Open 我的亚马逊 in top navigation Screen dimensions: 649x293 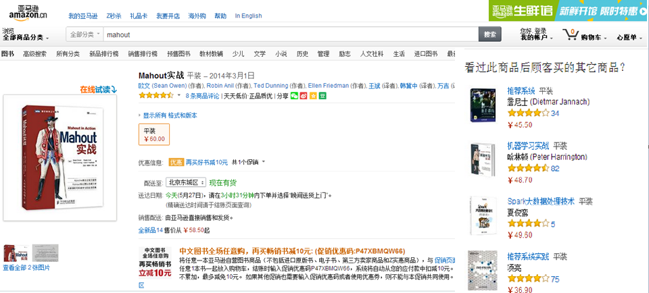click(83, 16)
